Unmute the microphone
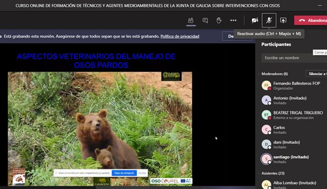 tap(269, 20)
